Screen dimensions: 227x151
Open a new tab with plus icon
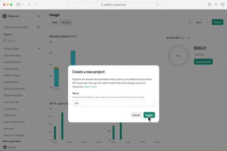[x=216, y=5]
